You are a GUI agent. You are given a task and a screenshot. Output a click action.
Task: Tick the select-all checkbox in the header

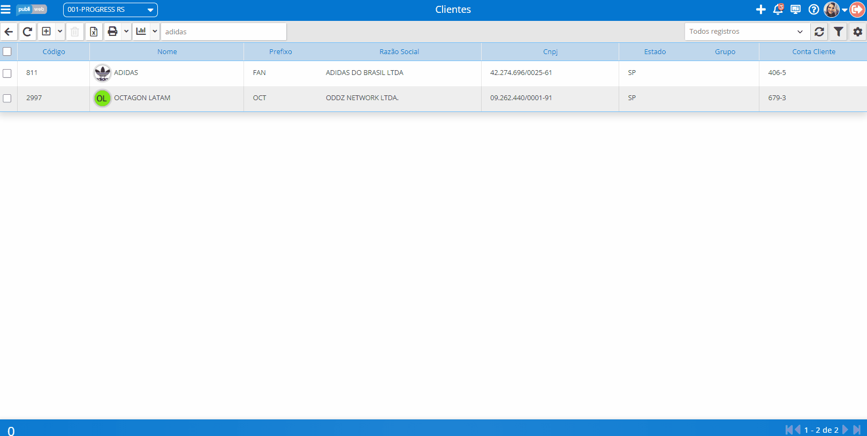7,51
